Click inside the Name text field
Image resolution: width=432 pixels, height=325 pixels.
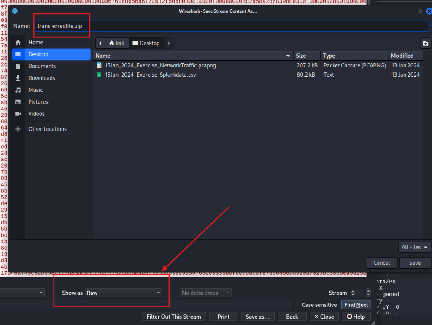coord(232,26)
